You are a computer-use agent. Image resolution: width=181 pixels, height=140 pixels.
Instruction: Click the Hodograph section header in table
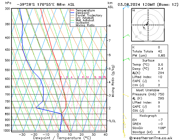148,116
